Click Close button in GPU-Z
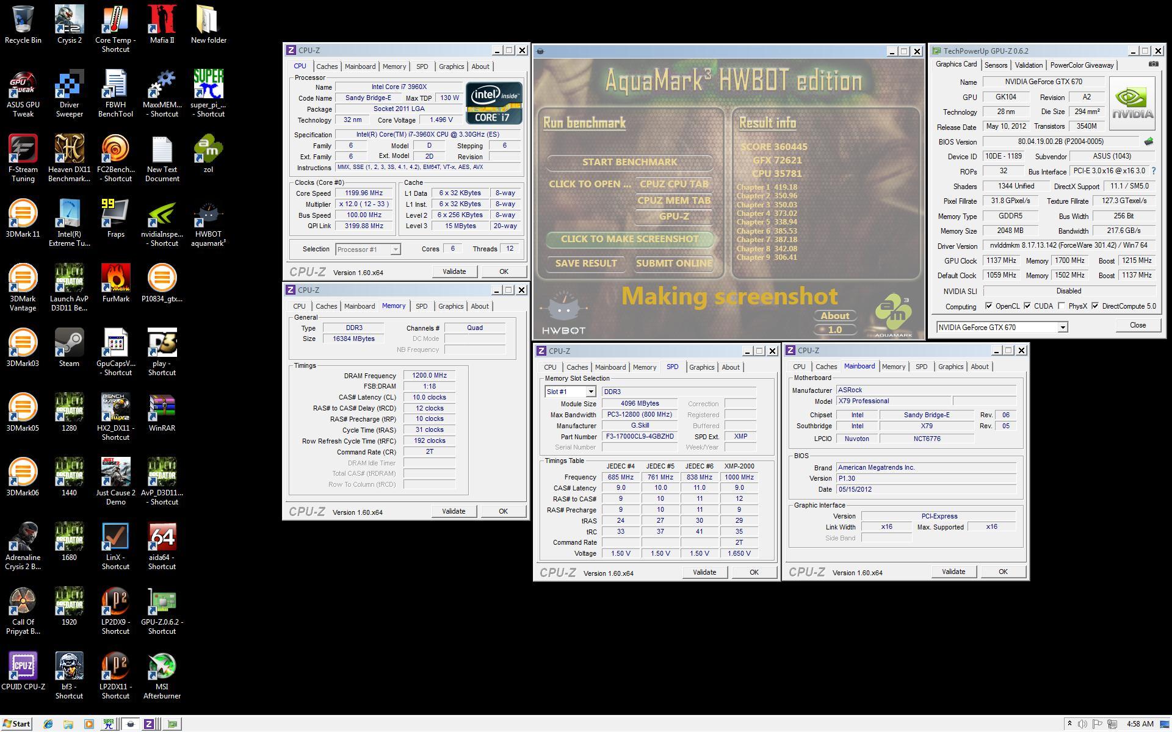1172x732 pixels. click(x=1138, y=326)
